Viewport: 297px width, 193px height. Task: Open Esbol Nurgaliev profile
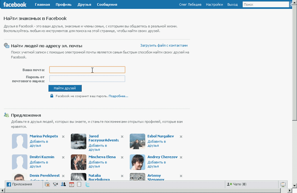161,136
